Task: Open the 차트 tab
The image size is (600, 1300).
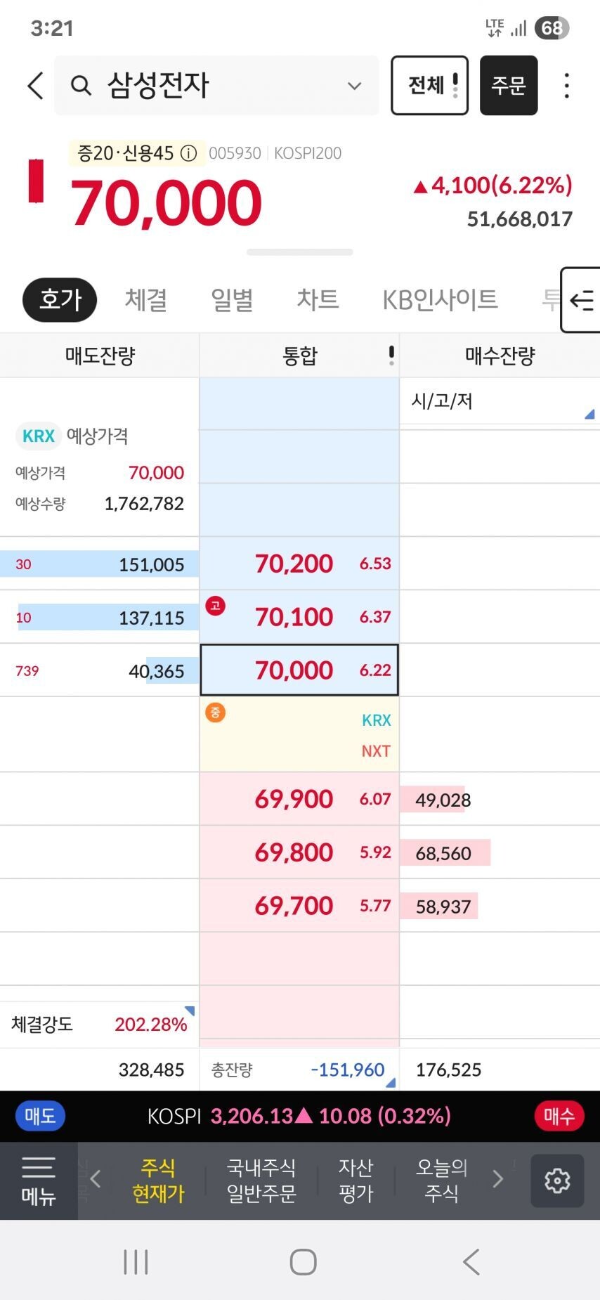Action: 318,300
